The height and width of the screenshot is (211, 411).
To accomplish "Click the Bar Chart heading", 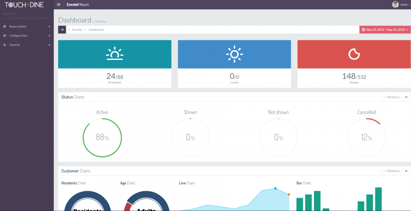I will pyautogui.click(x=304, y=183).
